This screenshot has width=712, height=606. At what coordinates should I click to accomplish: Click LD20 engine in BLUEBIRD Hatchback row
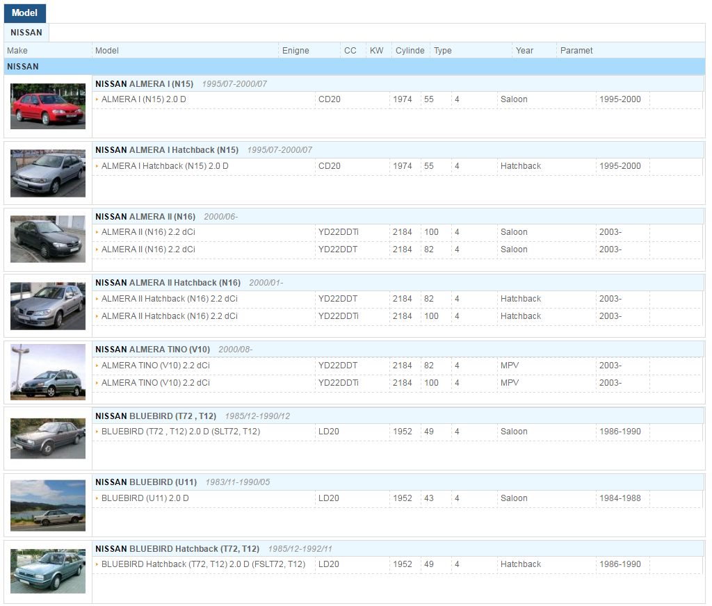pos(329,564)
